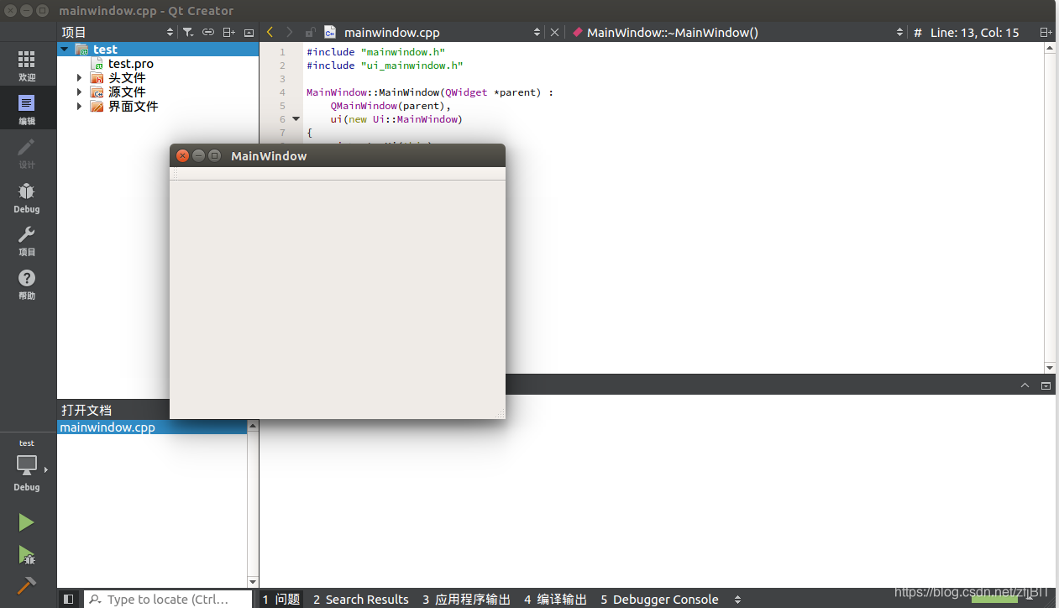Open the open-documents dropdown next to mainwindow.cpp

(537, 32)
